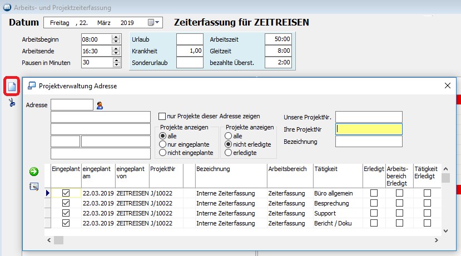The width and height of the screenshot is (461, 256).
Task: Sort by the ProjektNr column header
Action: (166, 169)
